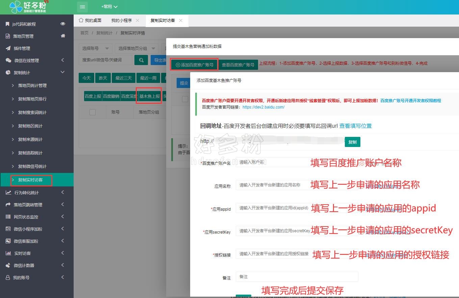Open the 选择落地页分组 dropdown
The height and width of the screenshot is (298, 459).
(x=136, y=49)
